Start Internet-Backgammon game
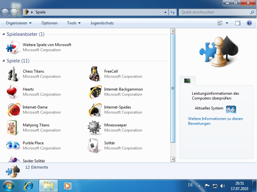The height and width of the screenshot is (192, 257). point(95,92)
